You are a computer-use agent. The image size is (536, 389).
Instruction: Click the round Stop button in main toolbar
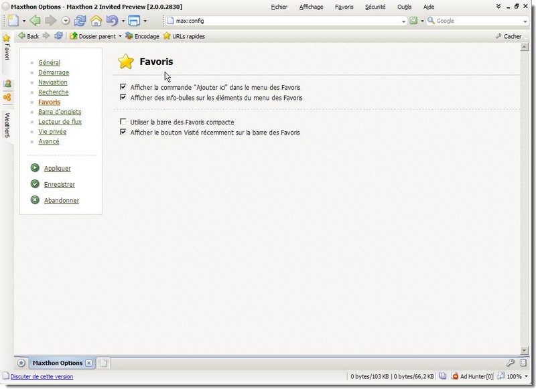click(x=66, y=21)
